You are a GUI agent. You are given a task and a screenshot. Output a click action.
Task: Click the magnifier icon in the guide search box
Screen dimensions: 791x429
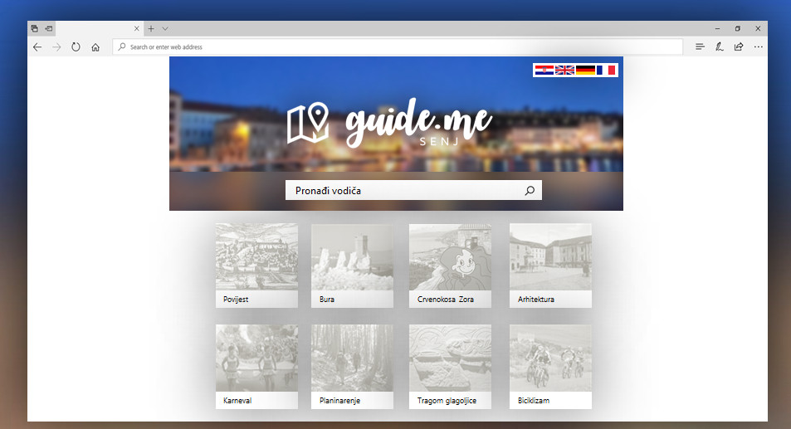tap(530, 191)
